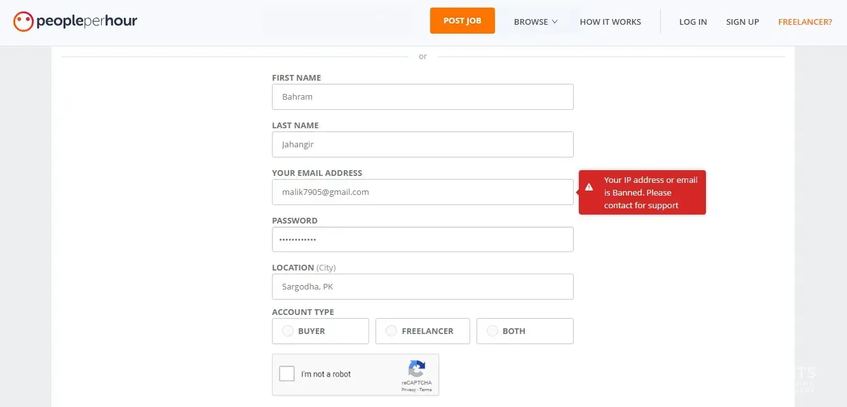The image size is (847, 407).
Task: Click the Browse chevron arrow
Action: coord(555,22)
